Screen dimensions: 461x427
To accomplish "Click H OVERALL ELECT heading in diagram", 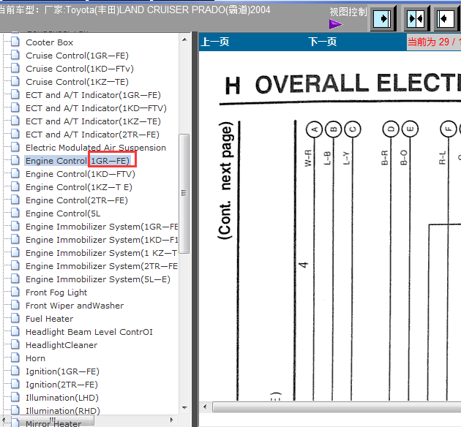I will 342,84.
